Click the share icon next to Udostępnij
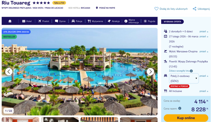The width and height of the screenshot is (214, 122). (194, 9)
